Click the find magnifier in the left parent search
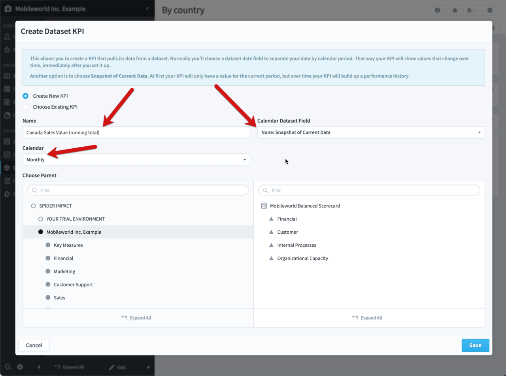 click(34, 190)
